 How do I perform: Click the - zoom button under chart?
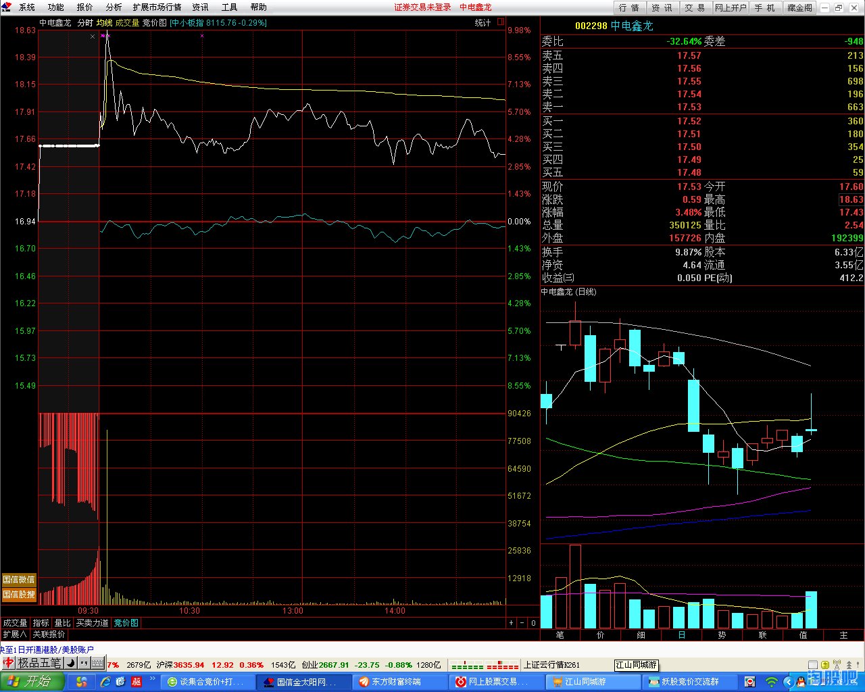522,623
